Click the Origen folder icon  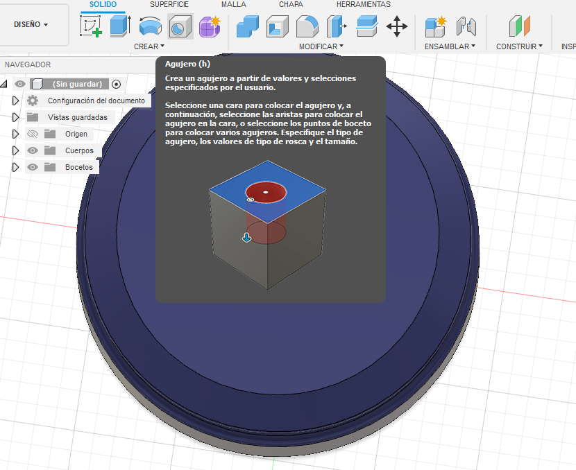tap(50, 134)
